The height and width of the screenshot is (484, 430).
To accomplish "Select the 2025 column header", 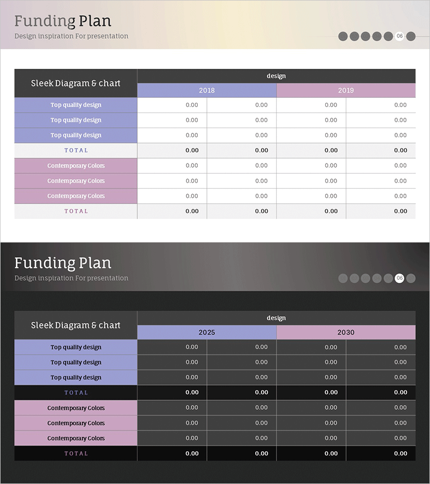I will pyautogui.click(x=207, y=332).
